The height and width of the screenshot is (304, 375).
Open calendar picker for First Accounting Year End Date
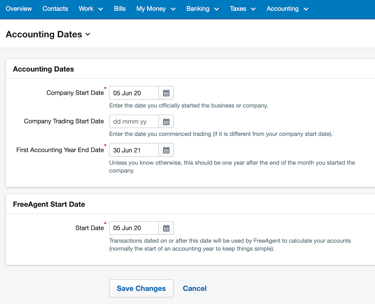166,150
